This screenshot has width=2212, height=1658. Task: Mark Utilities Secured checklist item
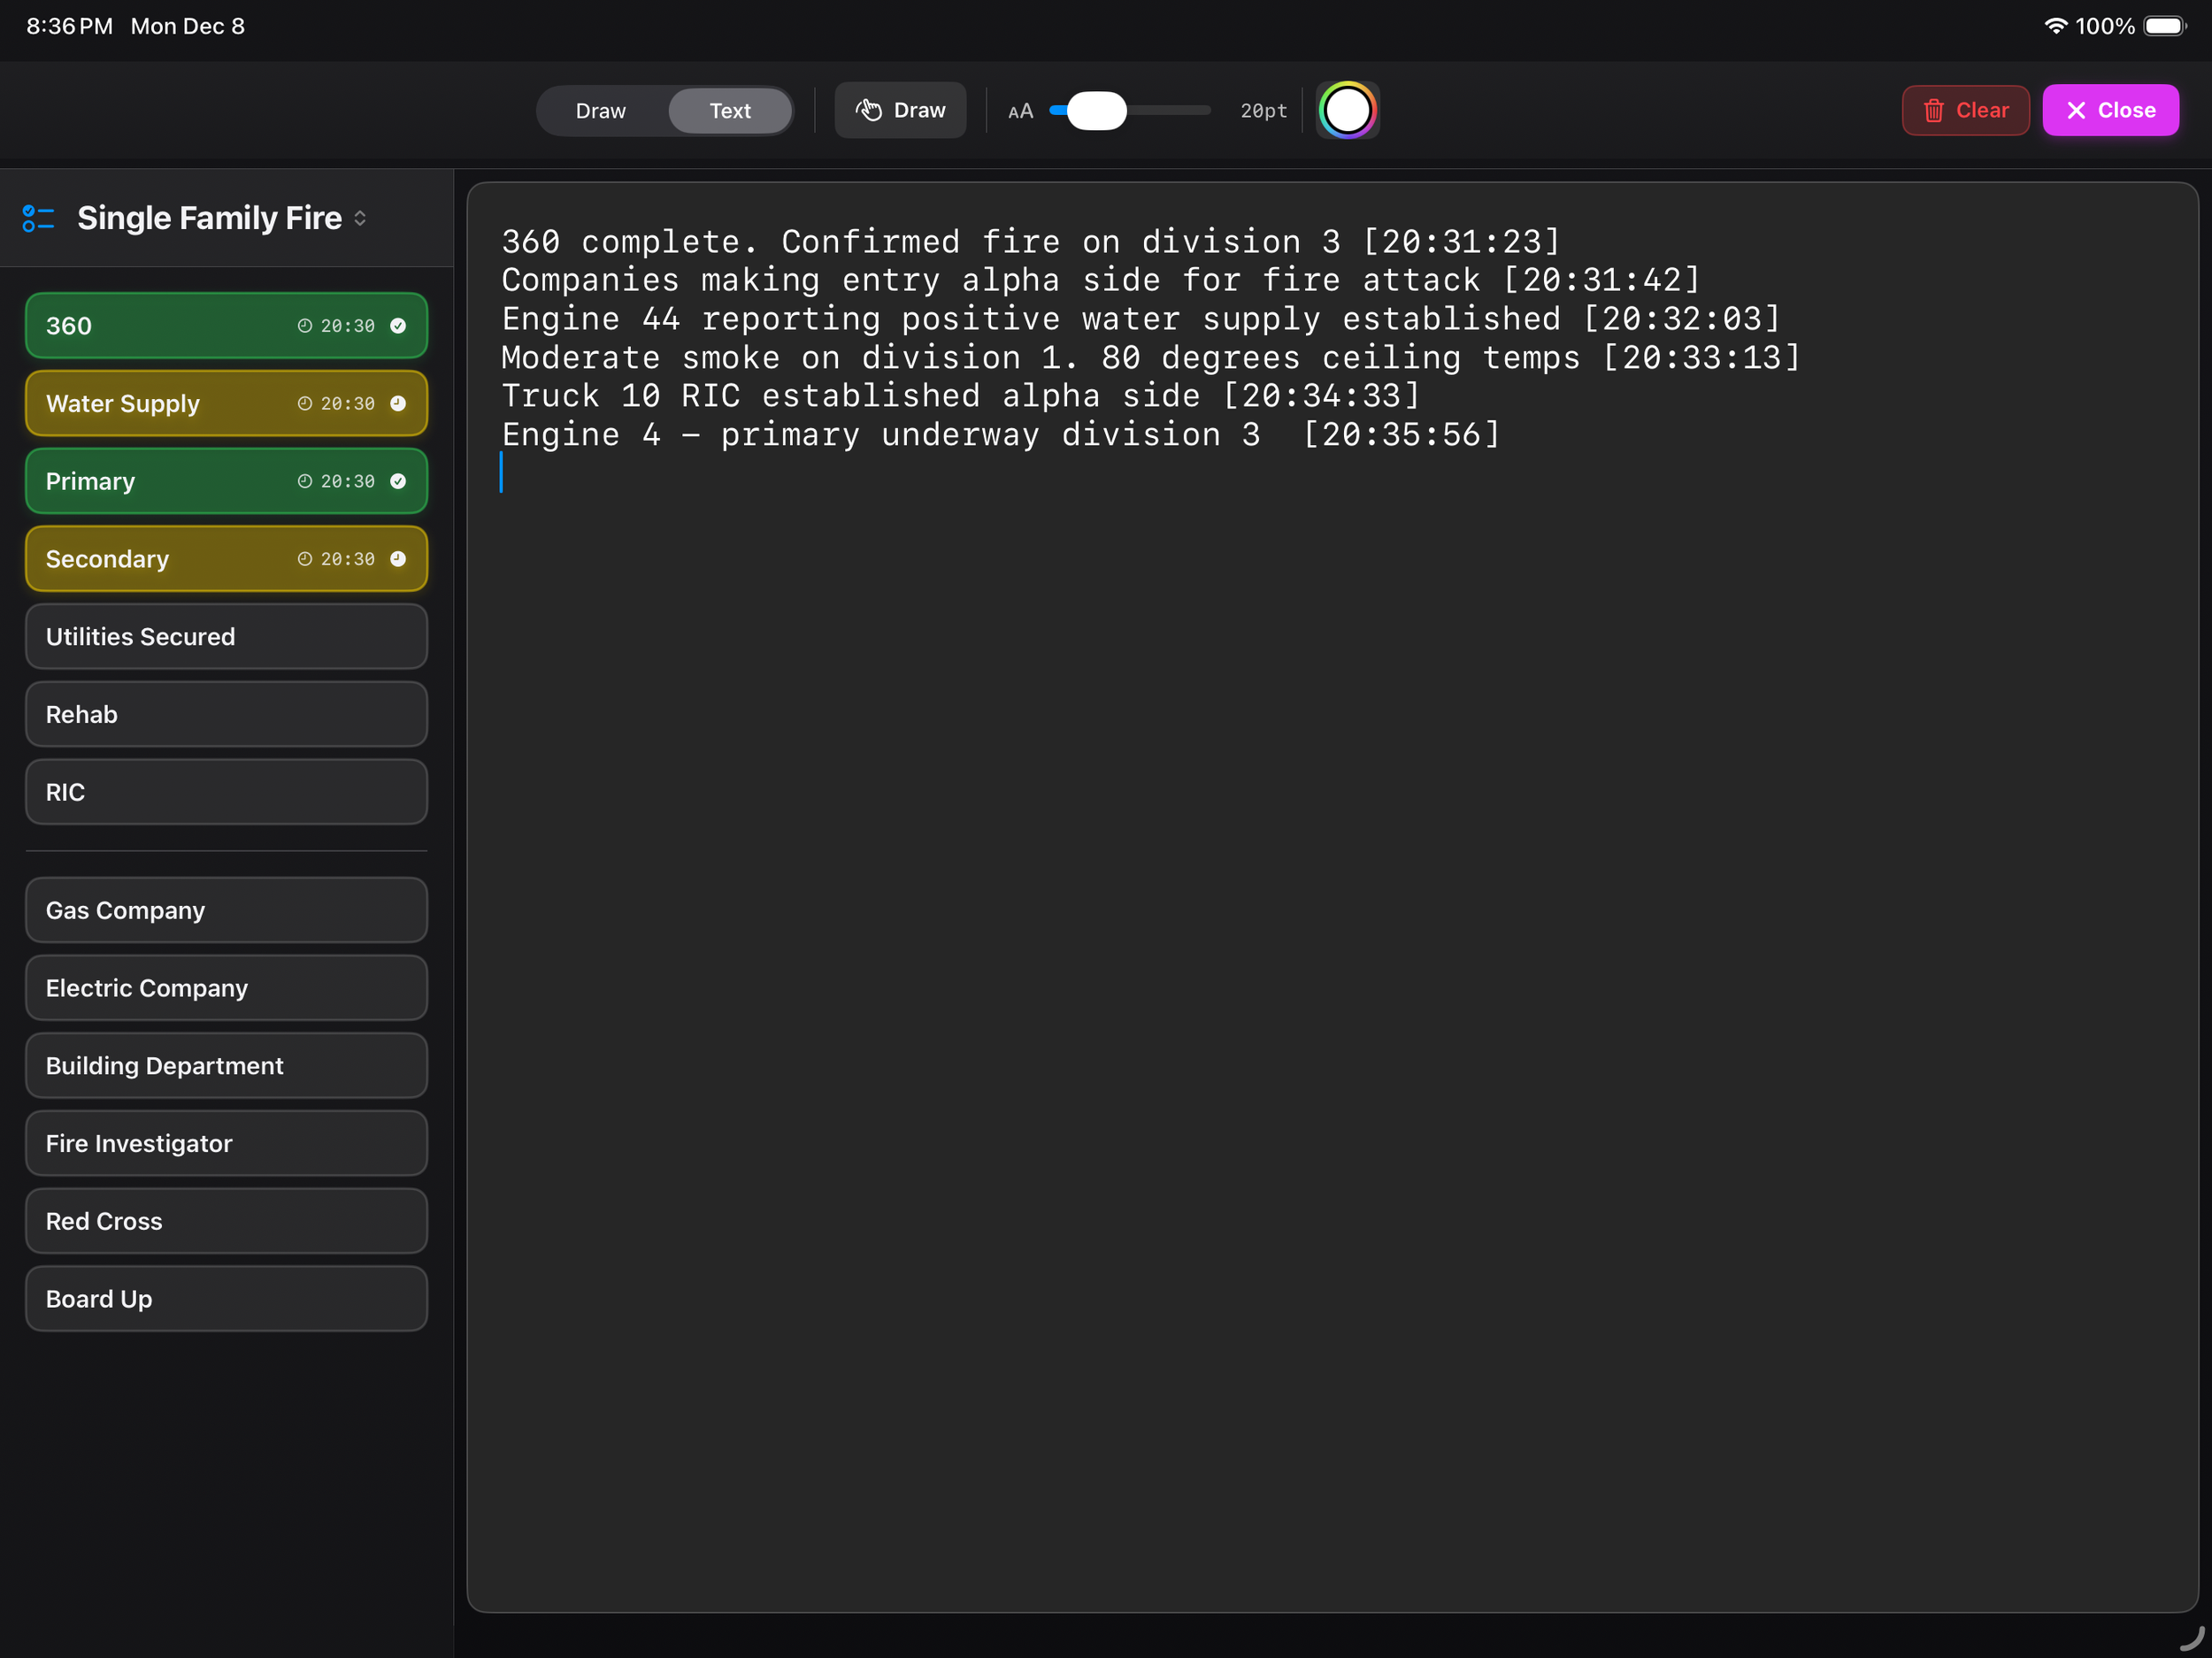(226, 637)
